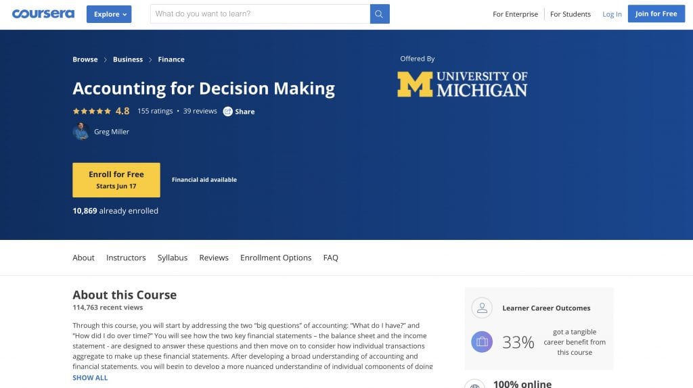Switch to the FAQ tab
This screenshot has width=693, height=388.
(x=330, y=258)
